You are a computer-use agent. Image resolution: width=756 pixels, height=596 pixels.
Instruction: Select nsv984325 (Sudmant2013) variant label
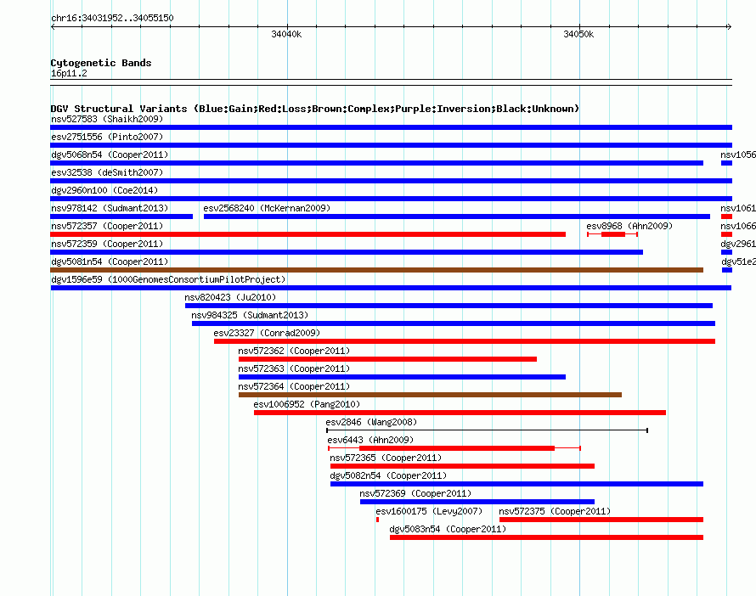(x=250, y=315)
